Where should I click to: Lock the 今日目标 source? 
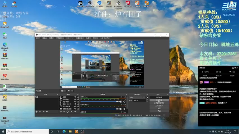click(78, 99)
